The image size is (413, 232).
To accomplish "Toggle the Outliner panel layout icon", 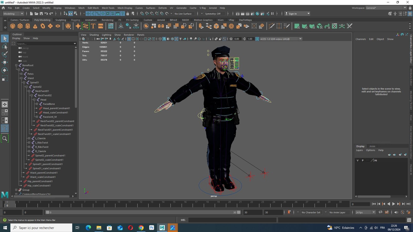I will [5, 128].
